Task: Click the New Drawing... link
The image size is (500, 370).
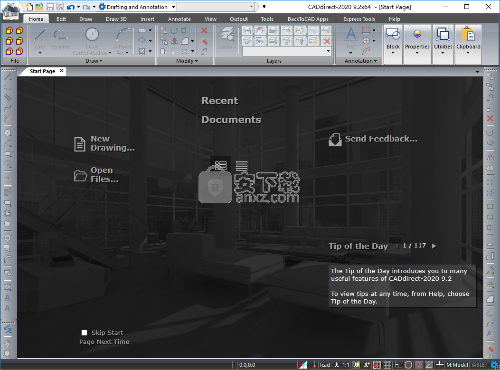Action: (x=113, y=143)
